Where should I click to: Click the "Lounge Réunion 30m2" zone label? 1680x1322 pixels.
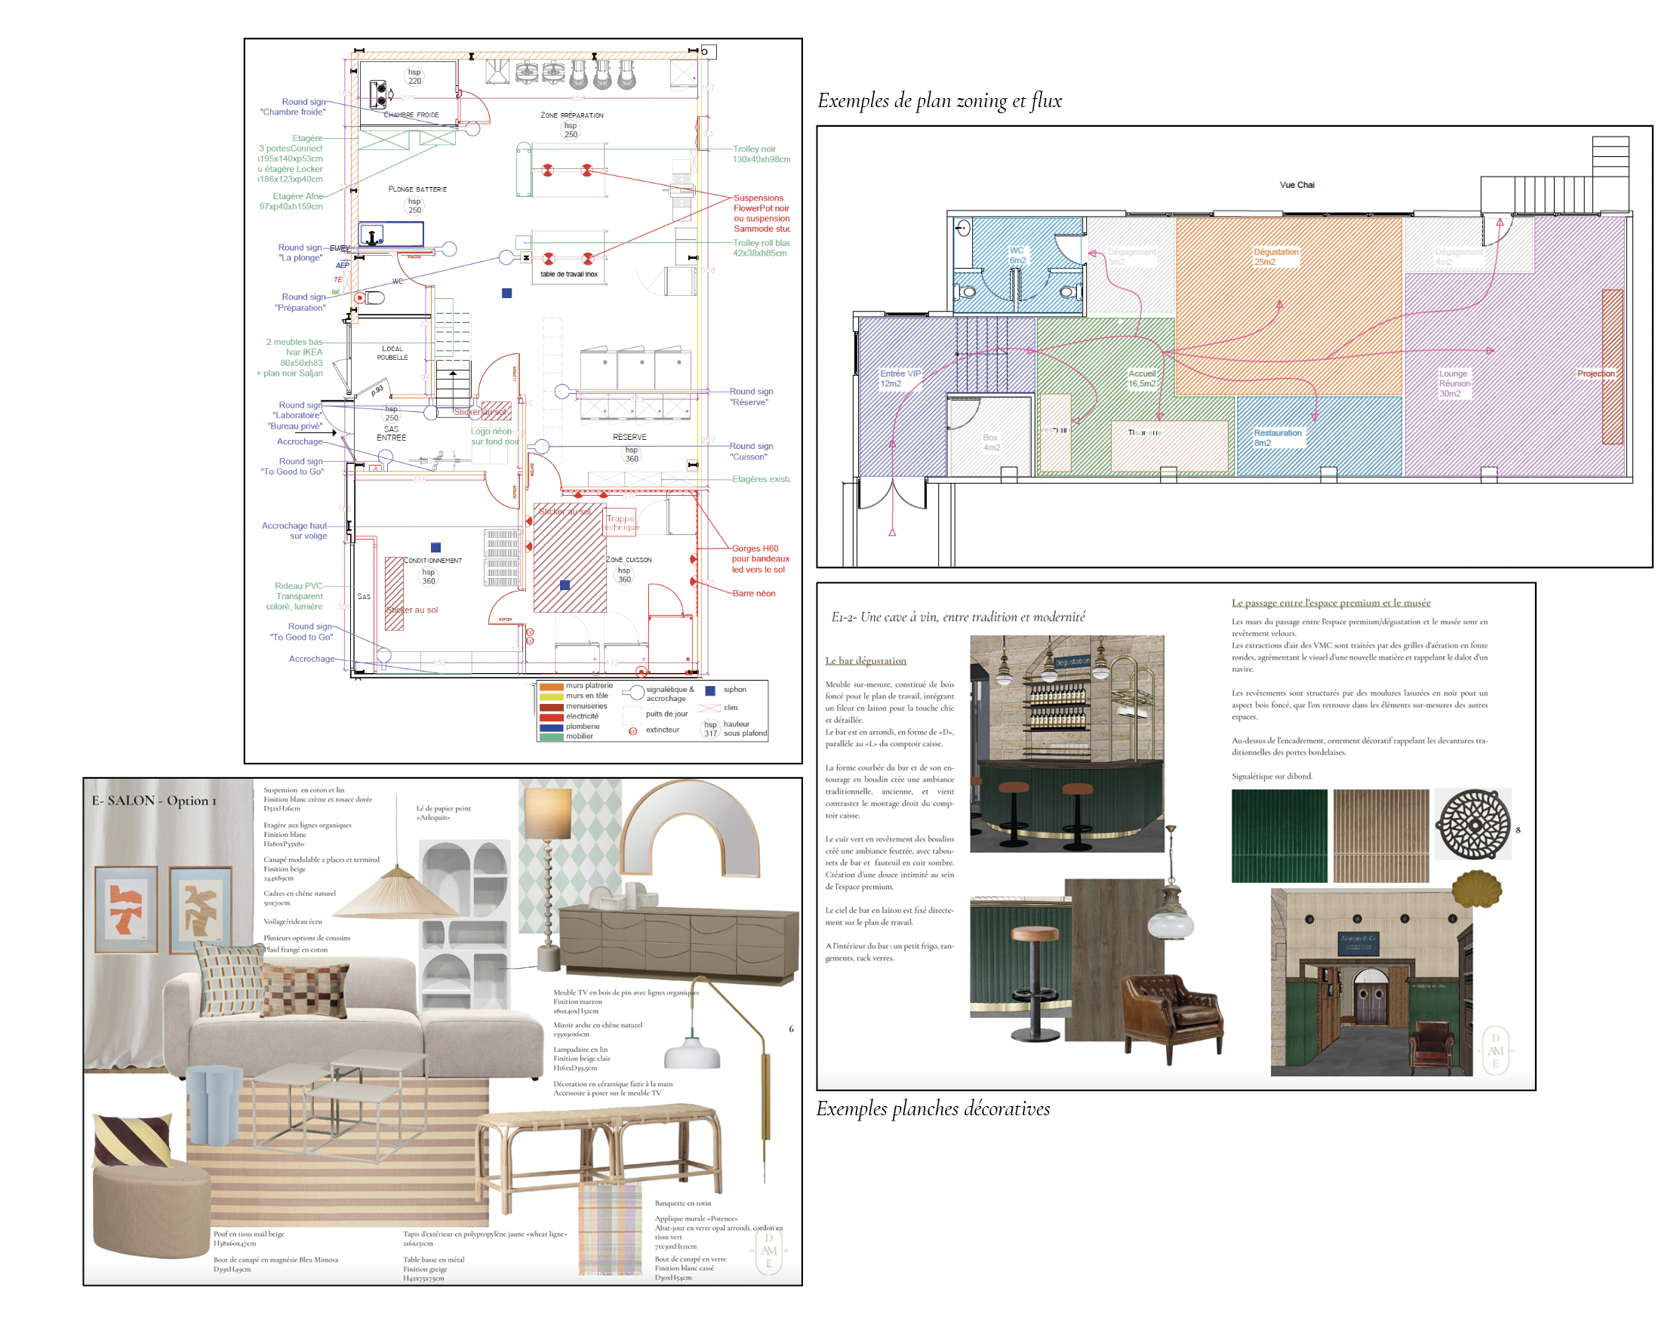[x=1454, y=383]
